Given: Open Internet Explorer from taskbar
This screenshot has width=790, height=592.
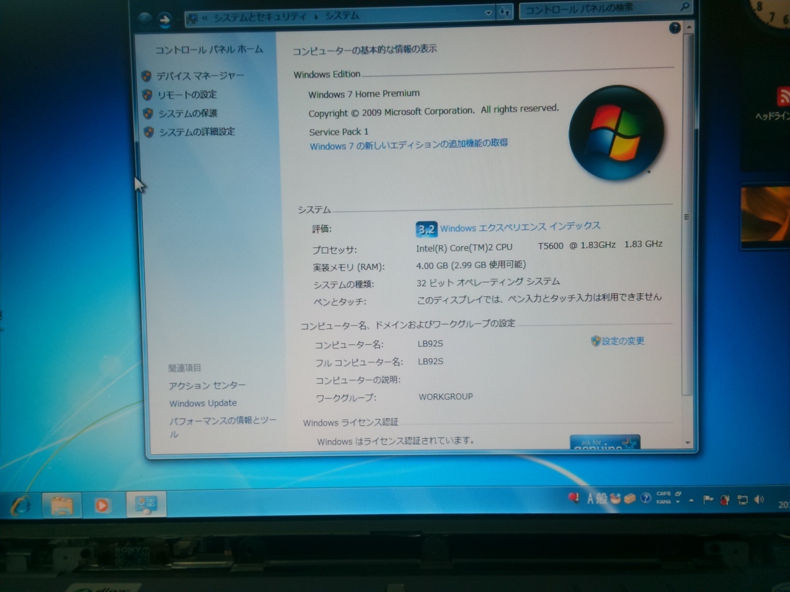Looking at the screenshot, I should click(x=20, y=505).
